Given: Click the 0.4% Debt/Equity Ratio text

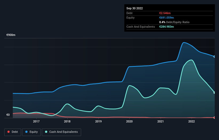Looking at the screenshot, I should (x=174, y=22).
